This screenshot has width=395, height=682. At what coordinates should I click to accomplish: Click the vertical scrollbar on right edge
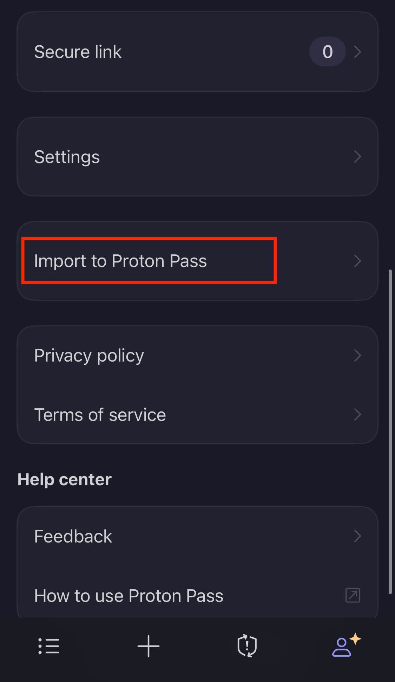(x=390, y=431)
